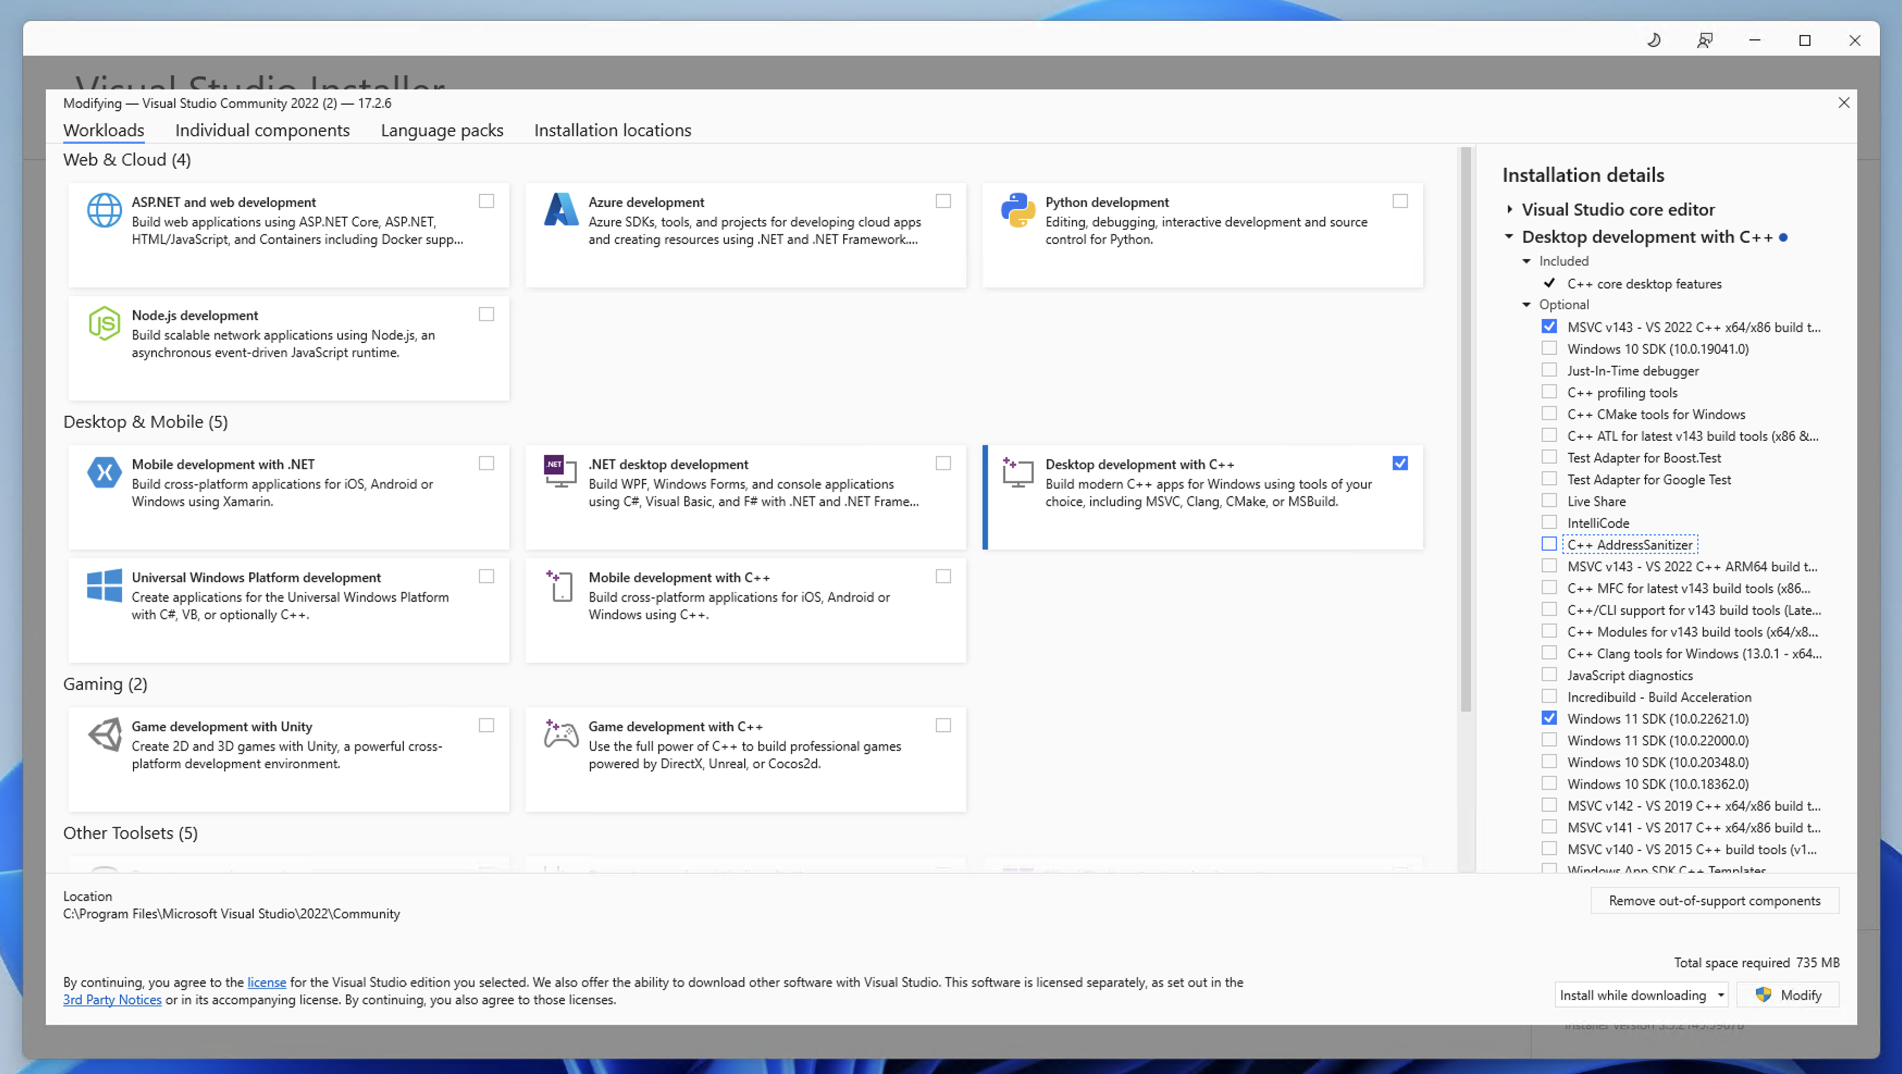Image resolution: width=1902 pixels, height=1074 pixels.
Task: Select Language packs tab
Action: 442,129
